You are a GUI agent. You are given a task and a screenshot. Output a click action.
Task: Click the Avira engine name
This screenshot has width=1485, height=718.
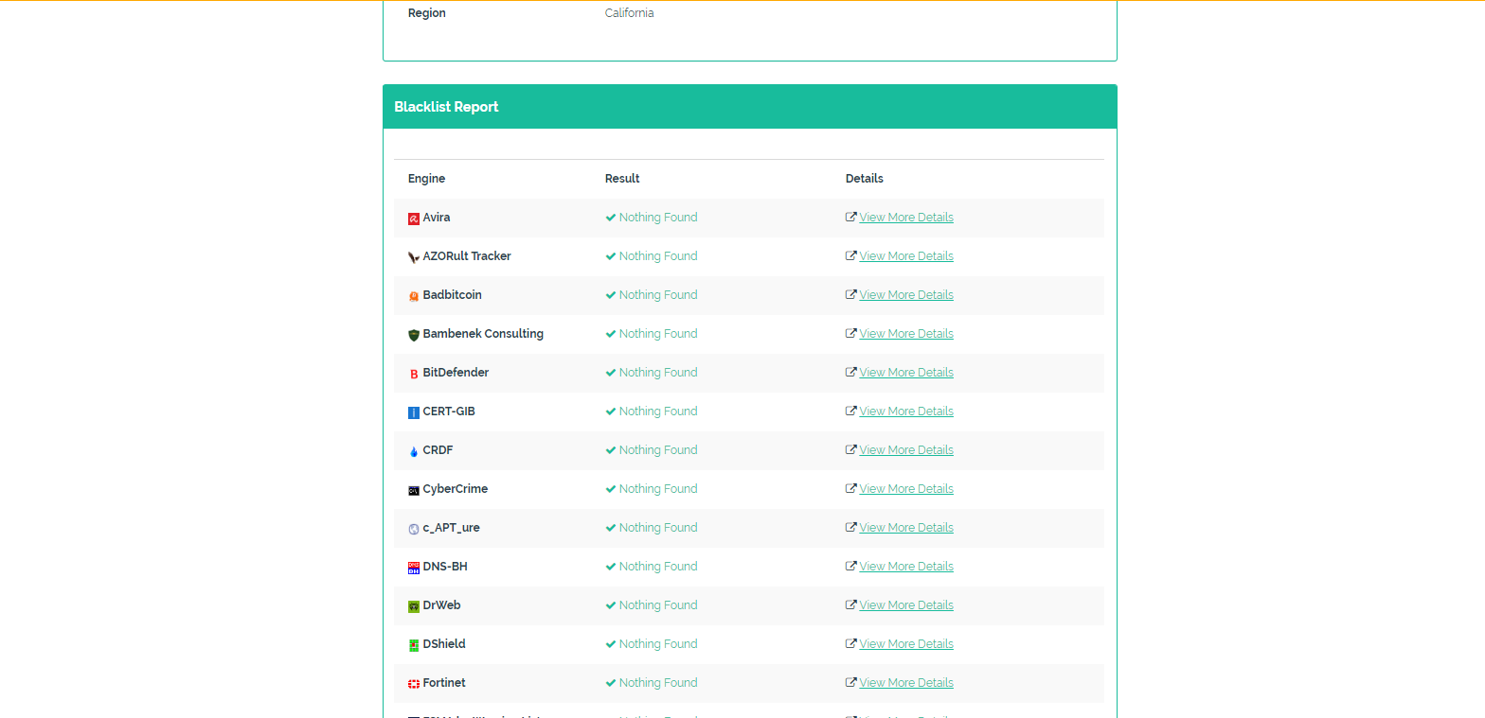(x=437, y=218)
